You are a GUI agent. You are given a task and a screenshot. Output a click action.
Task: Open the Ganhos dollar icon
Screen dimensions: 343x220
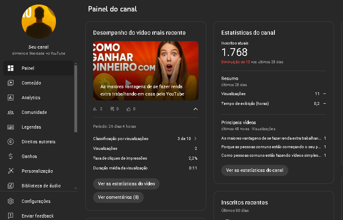pos(11,156)
